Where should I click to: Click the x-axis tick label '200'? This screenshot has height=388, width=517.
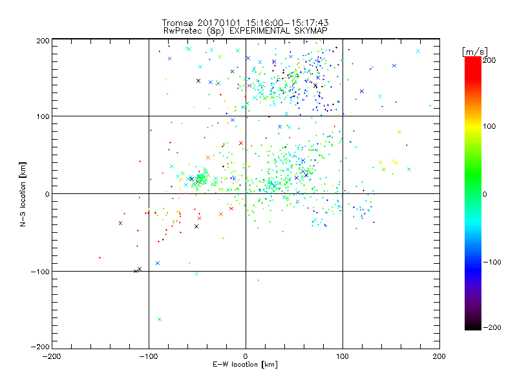(x=439, y=356)
